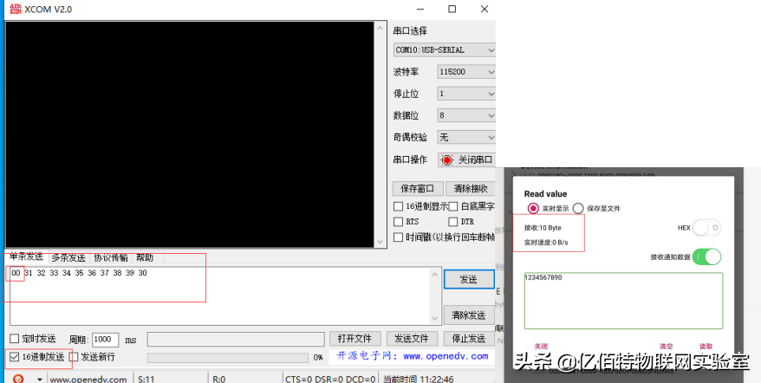Switch to the 多条发送 tab
Viewport: 761px width, 383px height.
tap(68, 257)
